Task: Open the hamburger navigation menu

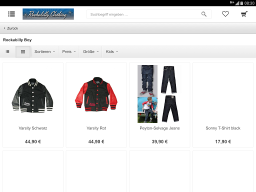Action: tap(11, 14)
